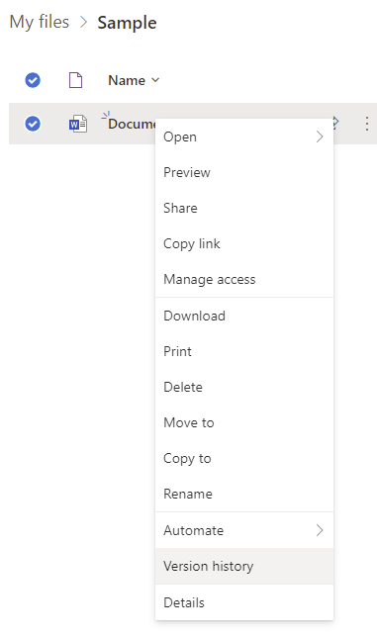The height and width of the screenshot is (637, 377).
Task: Open the Document file name
Action: [132, 124]
